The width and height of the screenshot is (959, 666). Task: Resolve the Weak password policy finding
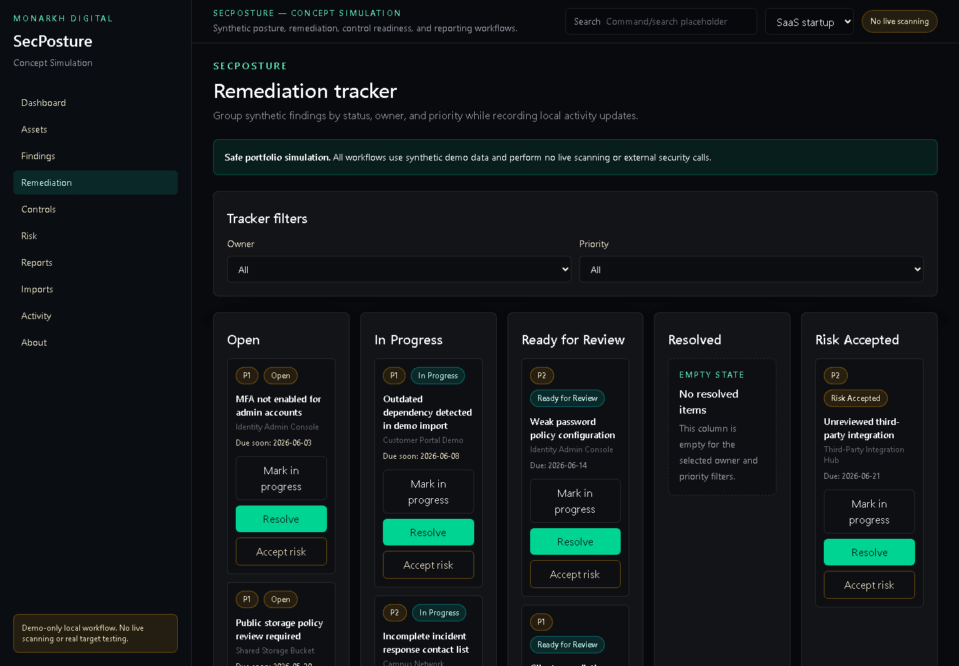pyautogui.click(x=575, y=541)
